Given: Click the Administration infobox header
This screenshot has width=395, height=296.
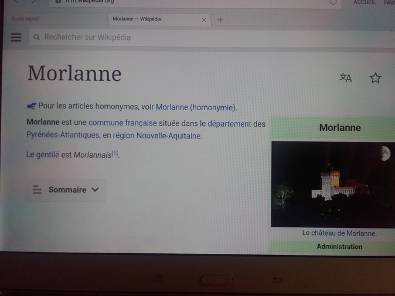Looking at the screenshot, I should 339,247.
